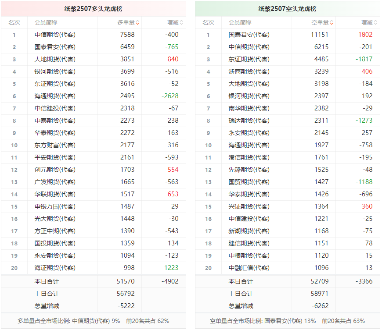Click the sort arrow beside 空单量 header
The height and width of the screenshot is (330, 382).
(x=332, y=23)
